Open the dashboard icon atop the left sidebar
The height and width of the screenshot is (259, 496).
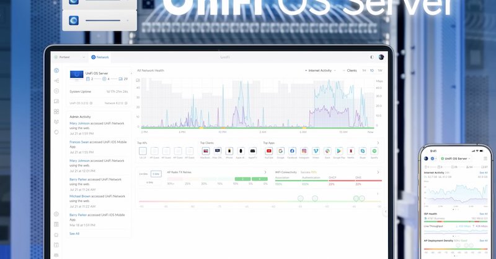point(56,70)
